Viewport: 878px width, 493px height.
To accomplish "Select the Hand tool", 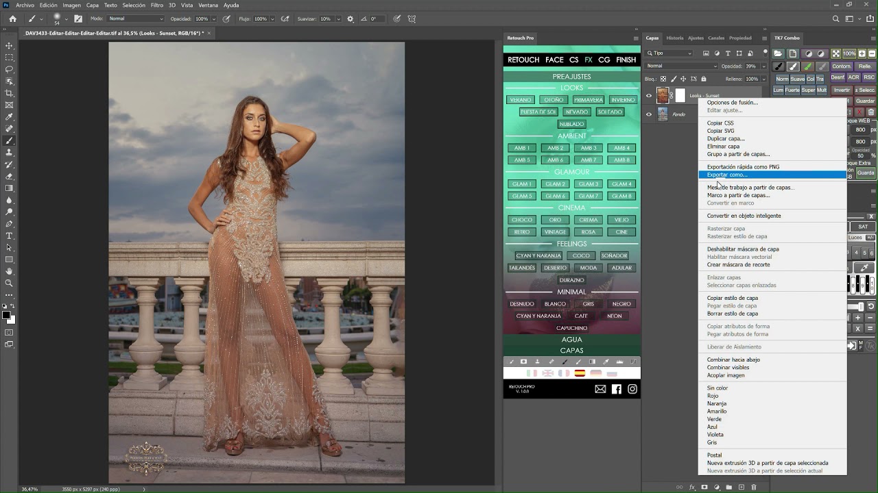I will pyautogui.click(x=9, y=271).
